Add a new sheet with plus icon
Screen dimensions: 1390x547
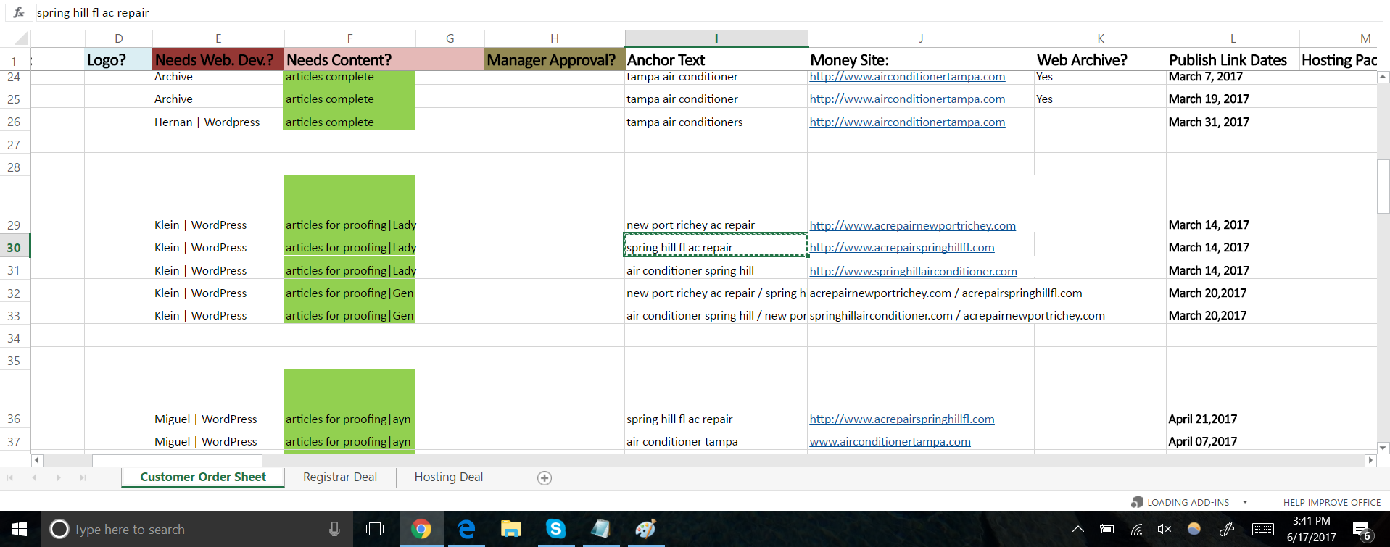[x=545, y=477]
